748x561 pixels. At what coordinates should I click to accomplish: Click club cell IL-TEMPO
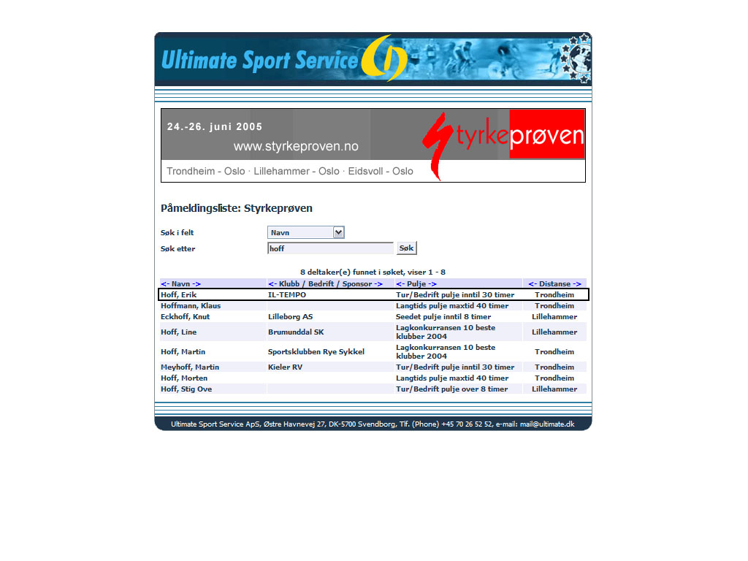click(x=287, y=295)
